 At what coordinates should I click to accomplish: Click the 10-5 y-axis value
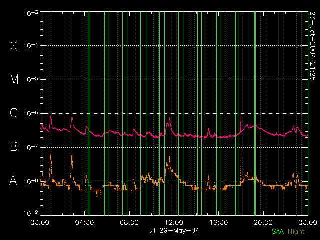tap(31, 80)
